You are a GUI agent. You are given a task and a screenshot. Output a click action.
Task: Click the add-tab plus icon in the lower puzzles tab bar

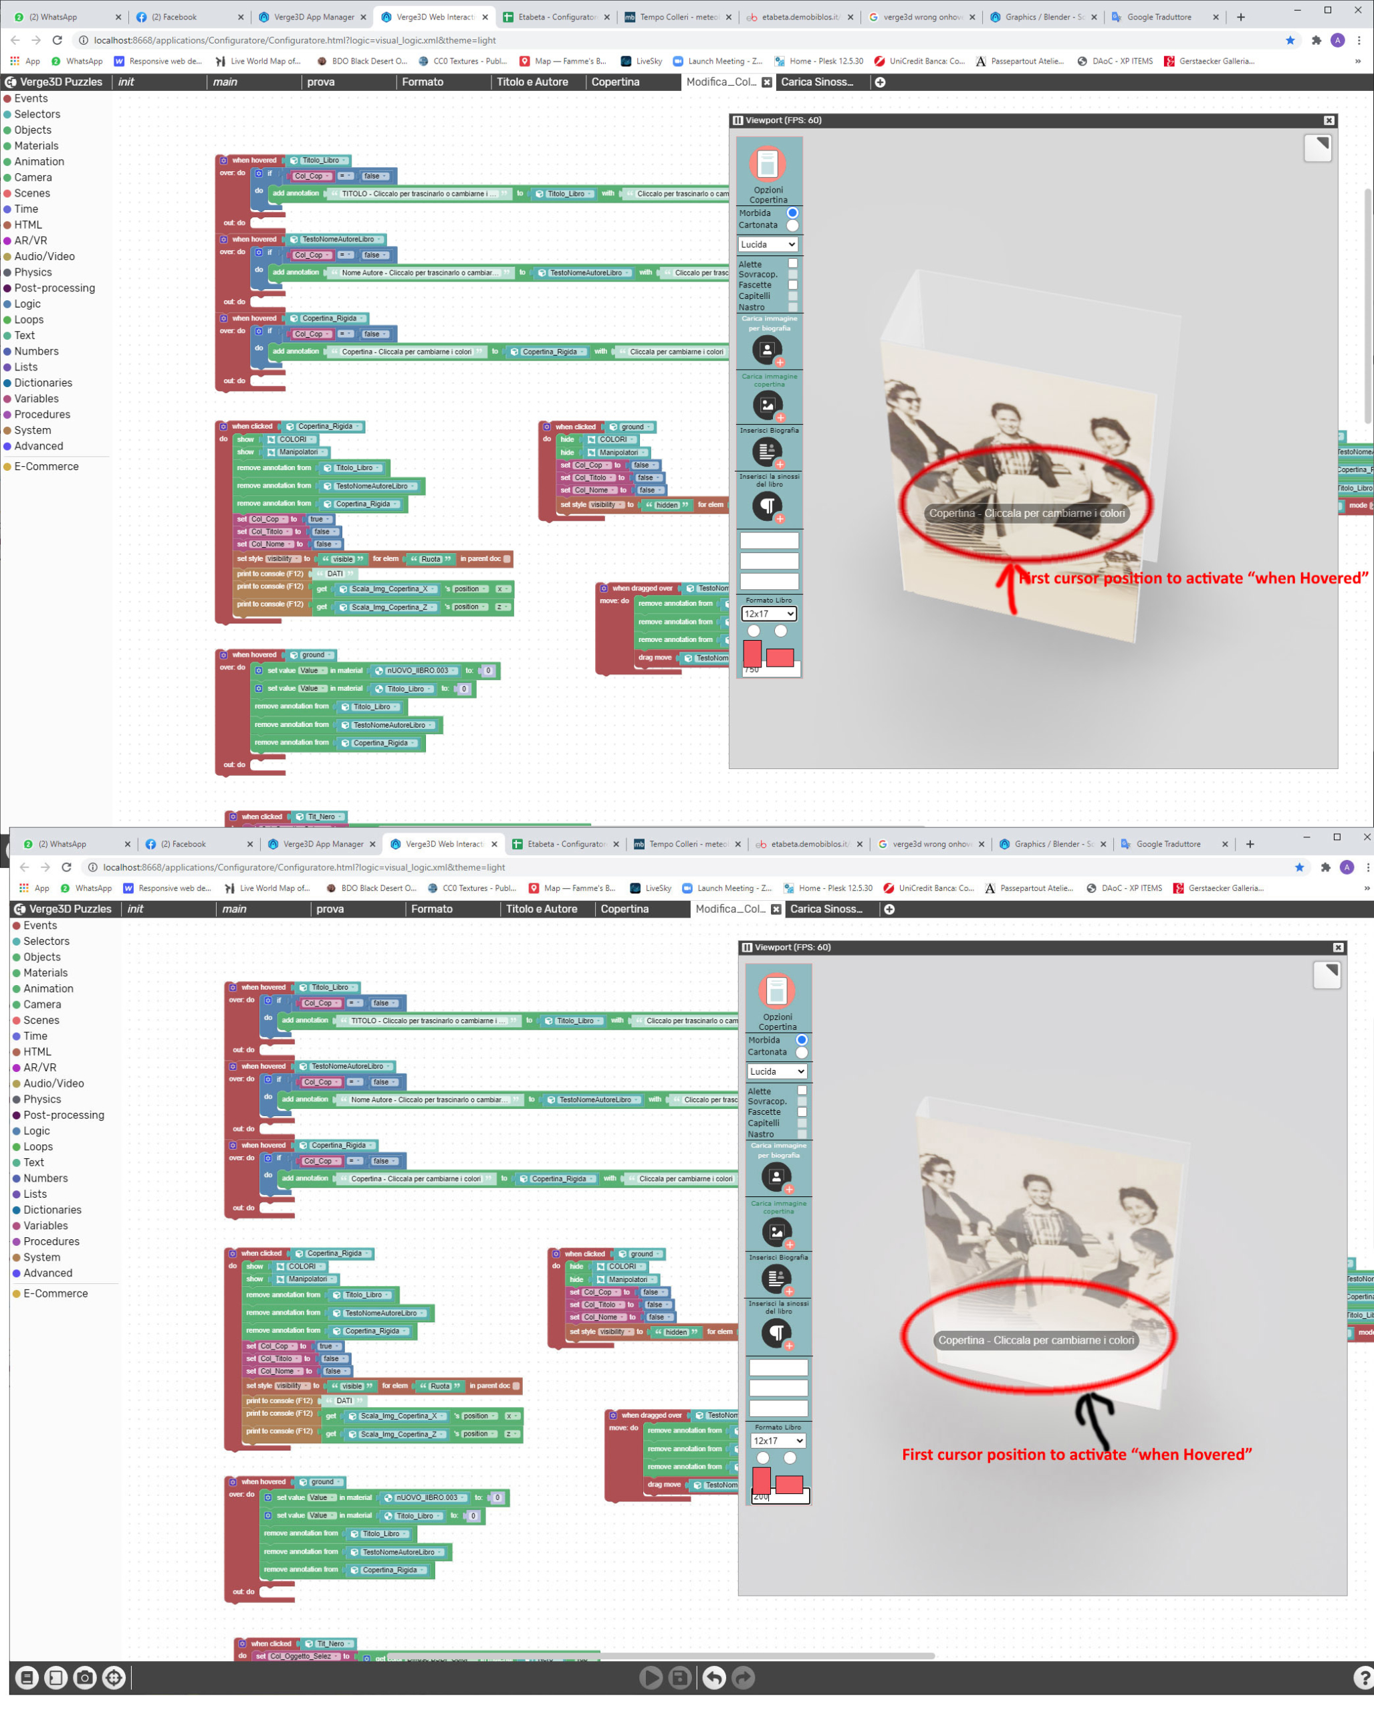click(890, 909)
